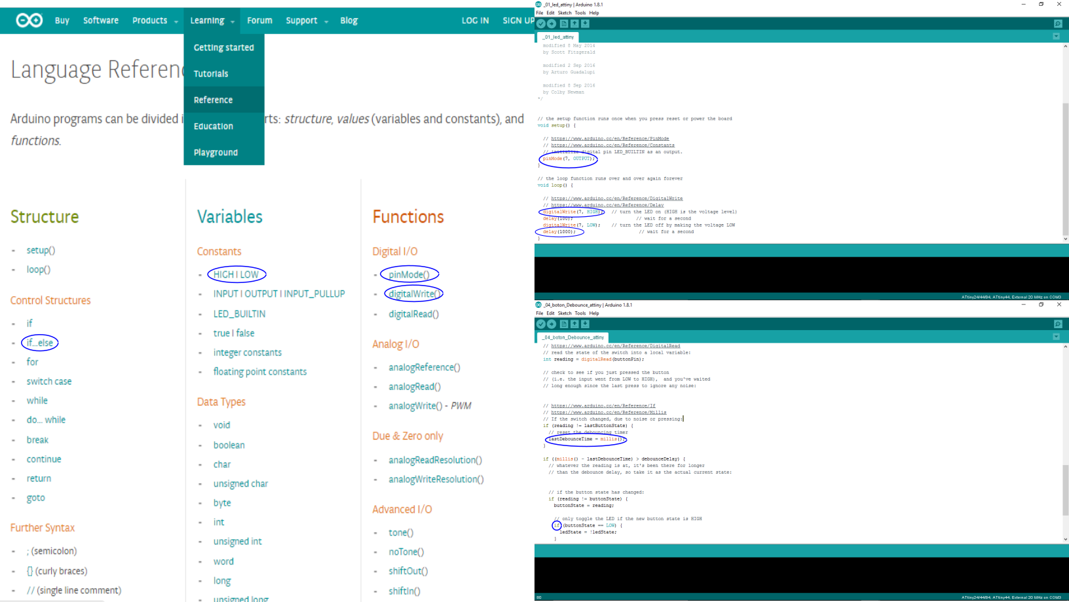1069x602 pixels.
Task: Choose Reference in the Learning menu
Action: (x=224, y=100)
